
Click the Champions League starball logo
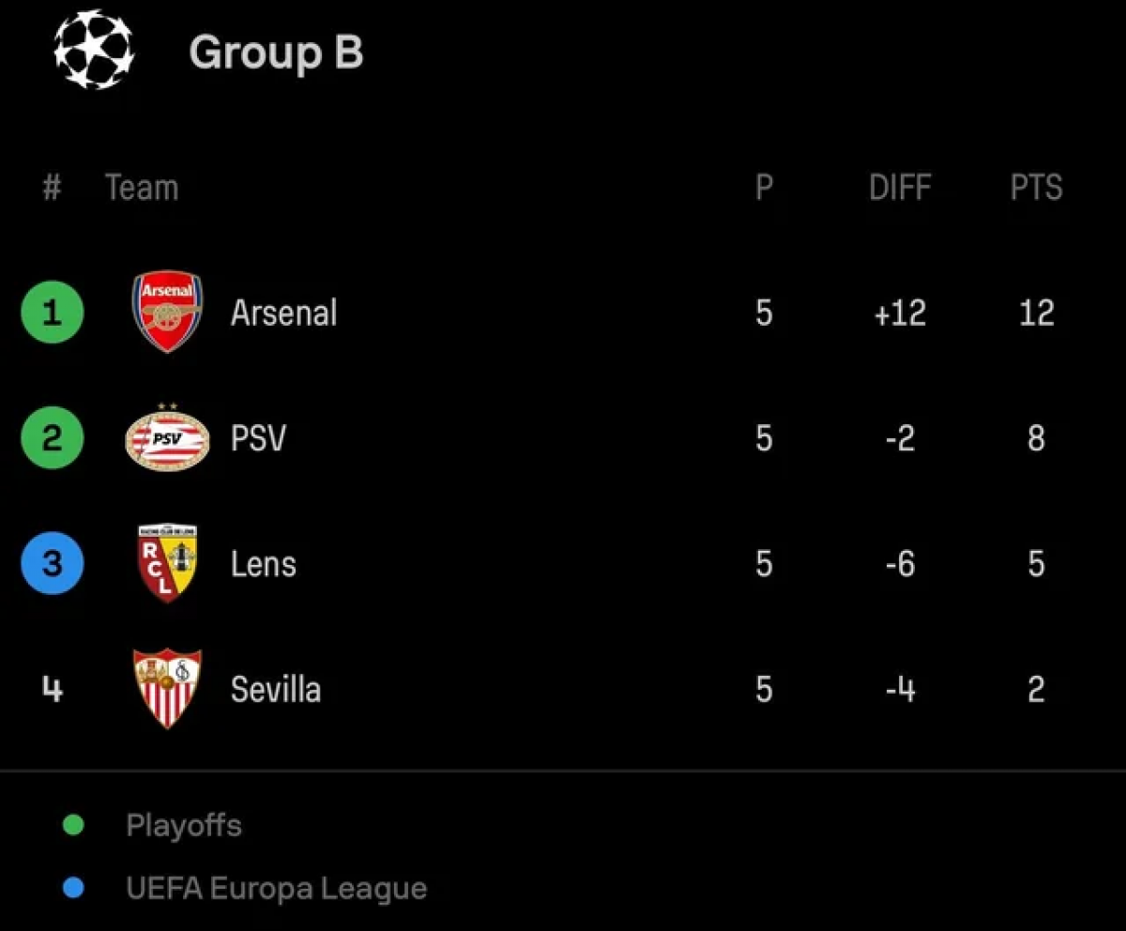pyautogui.click(x=94, y=50)
